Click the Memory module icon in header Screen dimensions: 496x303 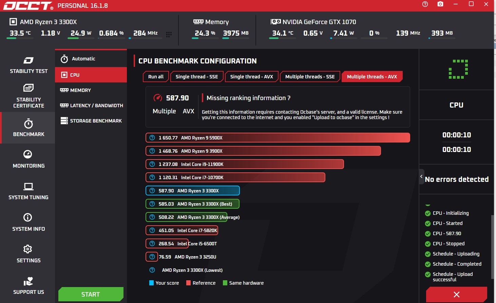click(x=198, y=22)
